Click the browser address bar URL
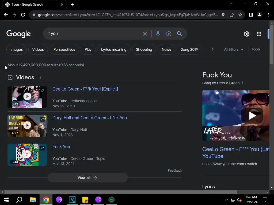274x205 pixels. [128, 15]
